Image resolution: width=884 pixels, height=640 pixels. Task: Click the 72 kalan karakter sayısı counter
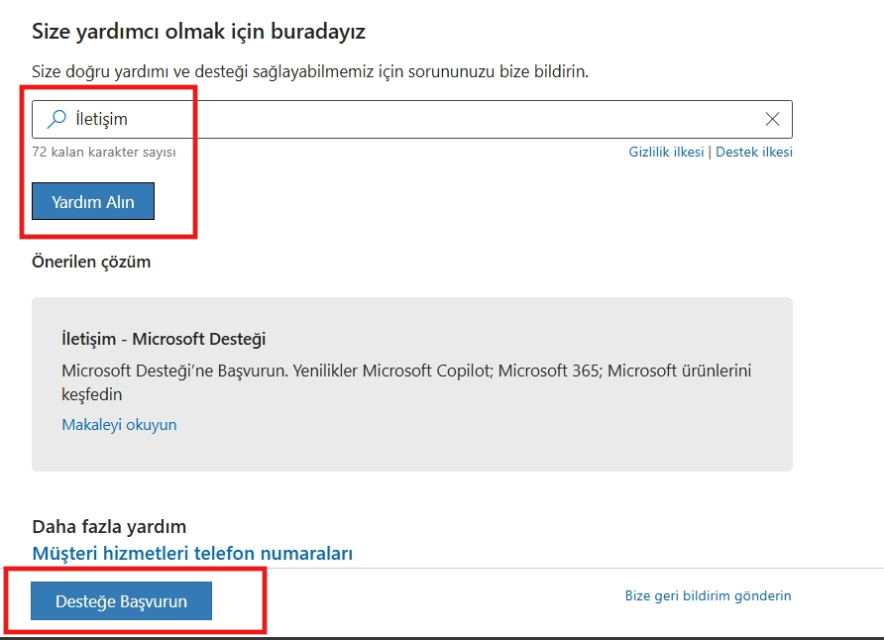point(104,153)
